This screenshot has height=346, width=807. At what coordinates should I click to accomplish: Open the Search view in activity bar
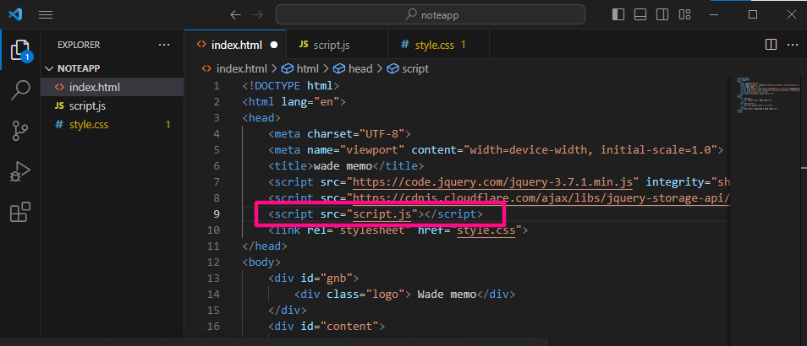tap(20, 90)
